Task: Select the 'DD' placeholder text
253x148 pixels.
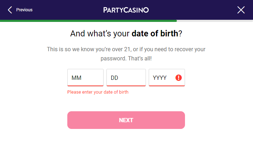Action: pos(115,78)
